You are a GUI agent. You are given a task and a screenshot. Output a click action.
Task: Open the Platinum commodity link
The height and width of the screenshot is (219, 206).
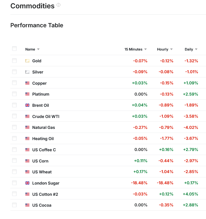coord(41,94)
